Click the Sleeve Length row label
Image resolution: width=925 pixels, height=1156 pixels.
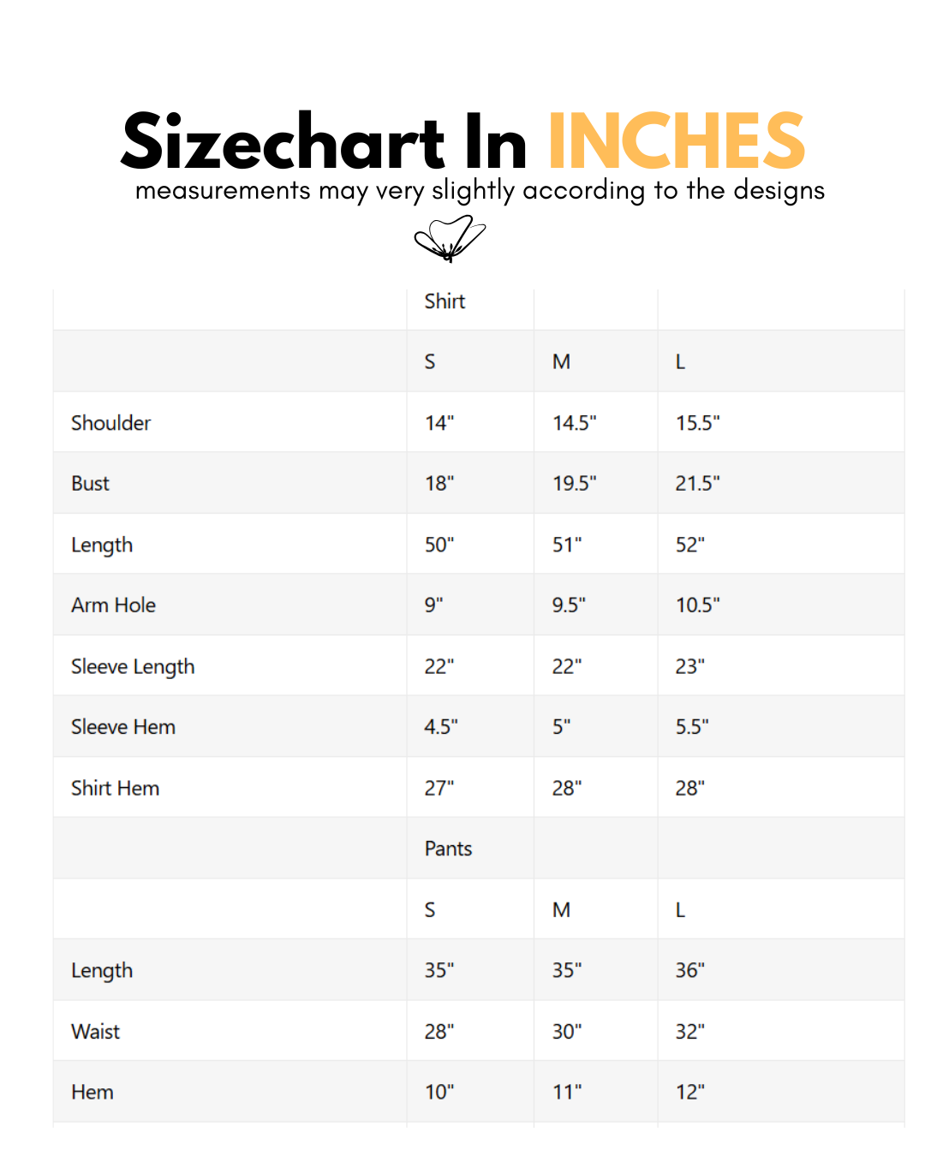coord(133,667)
